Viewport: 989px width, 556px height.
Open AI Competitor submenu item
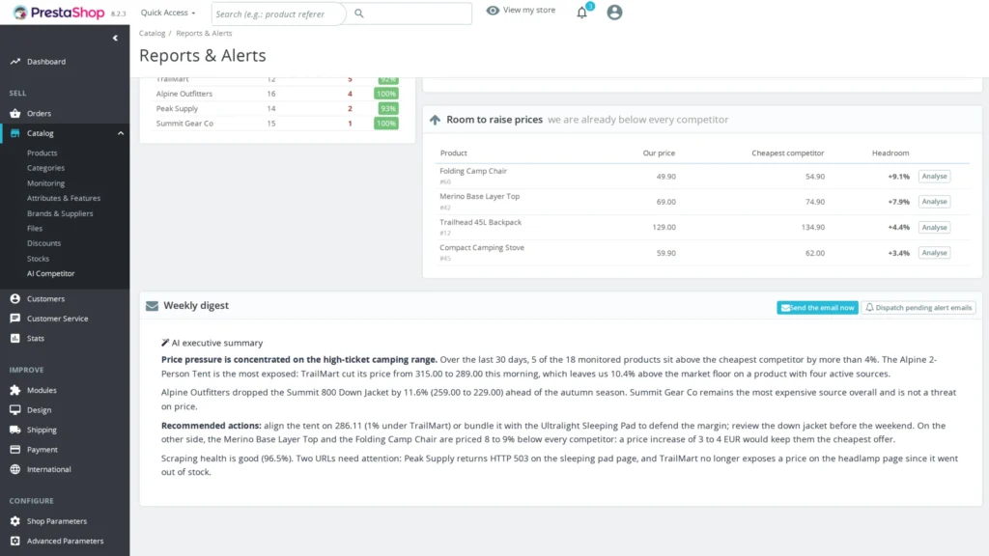(x=51, y=273)
